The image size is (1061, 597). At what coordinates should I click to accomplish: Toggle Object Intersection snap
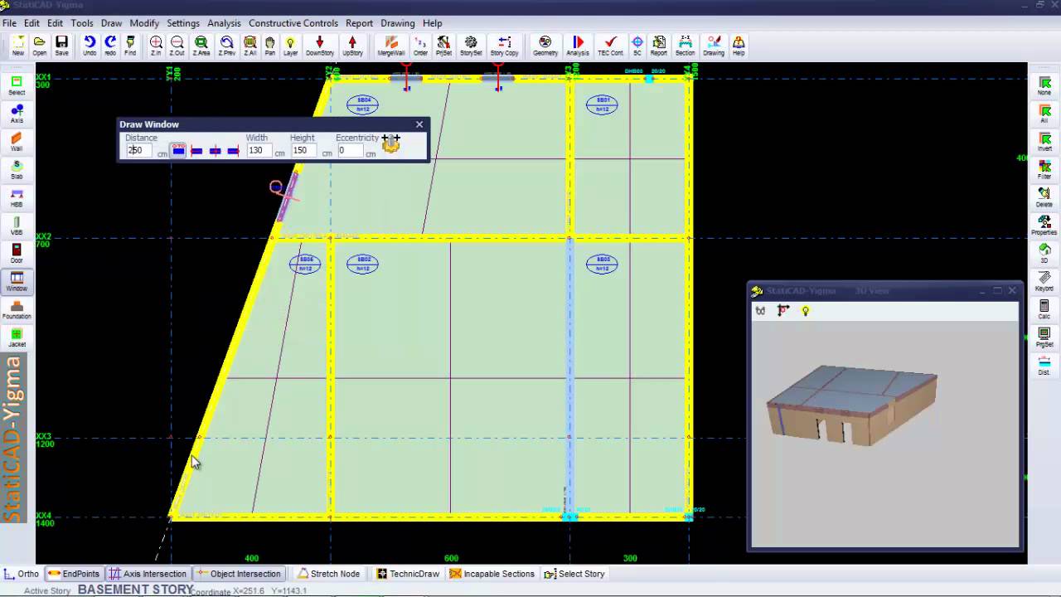coord(239,574)
